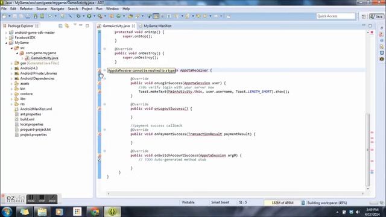This screenshot has height=217, width=386.
Task: Collapse the src folder node
Action: (12, 48)
